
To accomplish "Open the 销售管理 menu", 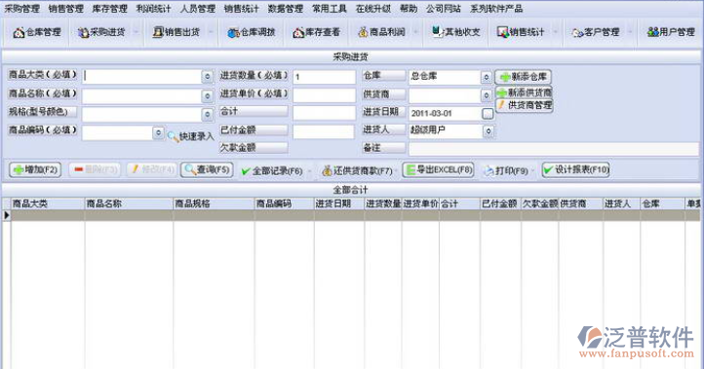I will (66, 9).
